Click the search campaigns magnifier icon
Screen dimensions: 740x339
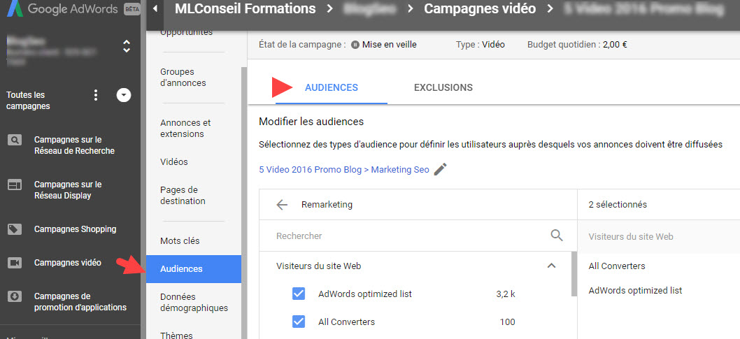pos(15,140)
